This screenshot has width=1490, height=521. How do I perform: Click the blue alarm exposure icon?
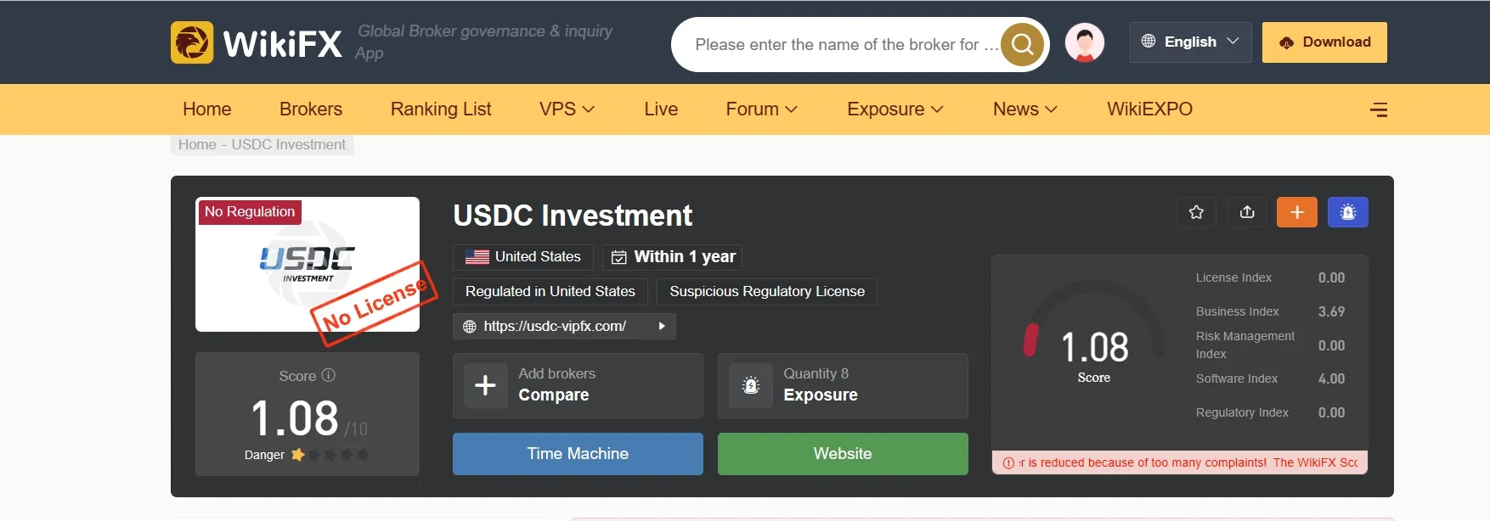[x=1348, y=212]
